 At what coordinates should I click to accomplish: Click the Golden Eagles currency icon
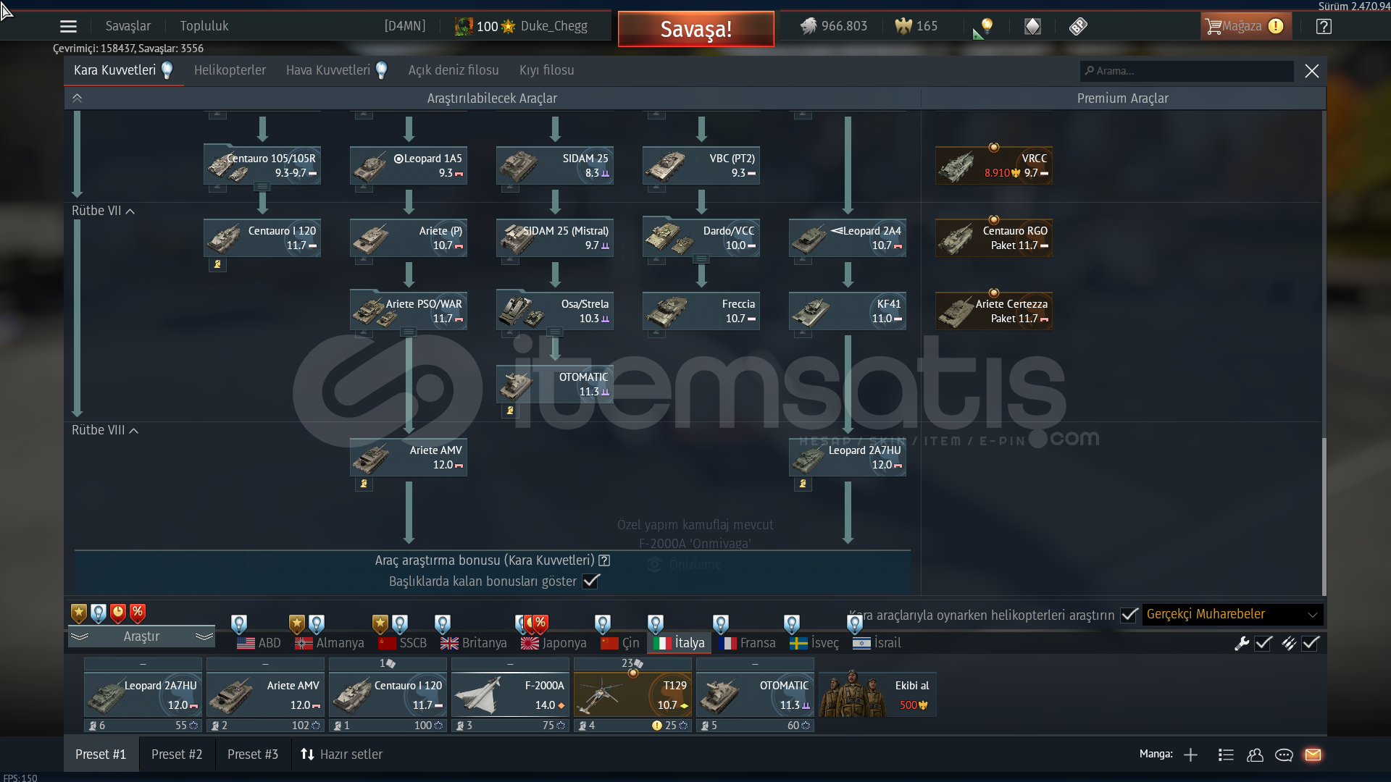pos(903,26)
